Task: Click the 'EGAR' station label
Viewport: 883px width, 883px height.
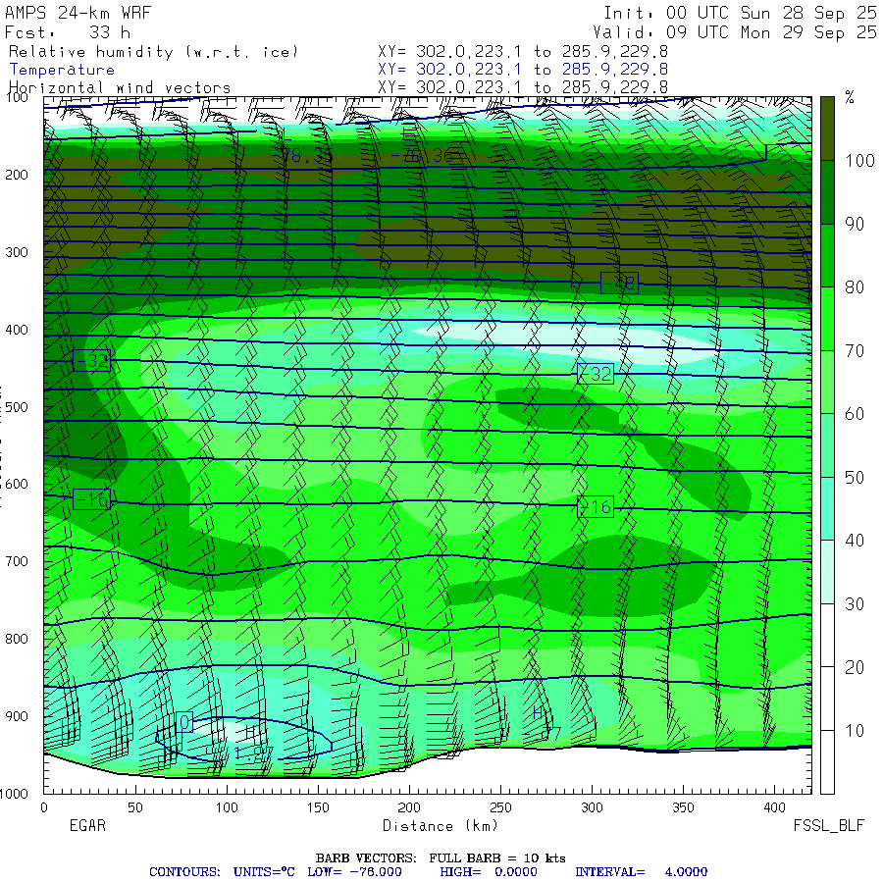Action: (88, 826)
